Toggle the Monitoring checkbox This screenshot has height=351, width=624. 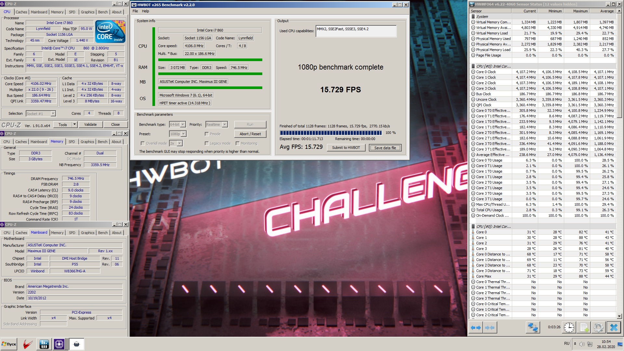(238, 143)
